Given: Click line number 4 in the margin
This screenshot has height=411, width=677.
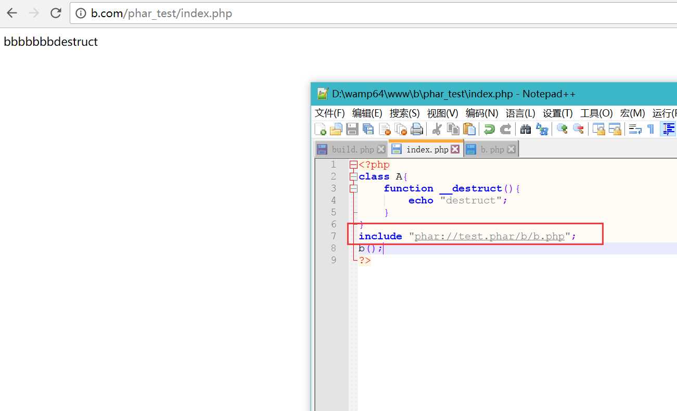Looking at the screenshot, I should pos(334,200).
